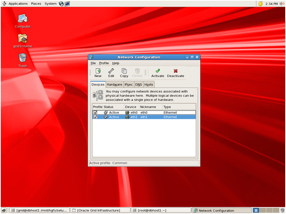This screenshot has width=286, height=214.
Task: Maximize the Network Configuration window
Action: pyautogui.click(x=192, y=57)
